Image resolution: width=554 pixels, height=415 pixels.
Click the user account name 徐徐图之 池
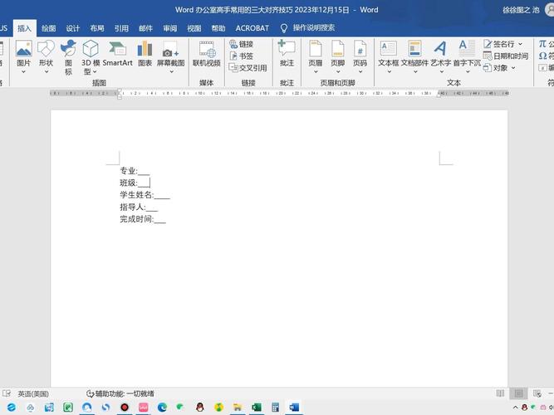[x=522, y=10]
